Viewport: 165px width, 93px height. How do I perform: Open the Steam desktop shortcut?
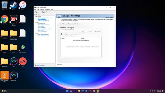click(x=14, y=6)
